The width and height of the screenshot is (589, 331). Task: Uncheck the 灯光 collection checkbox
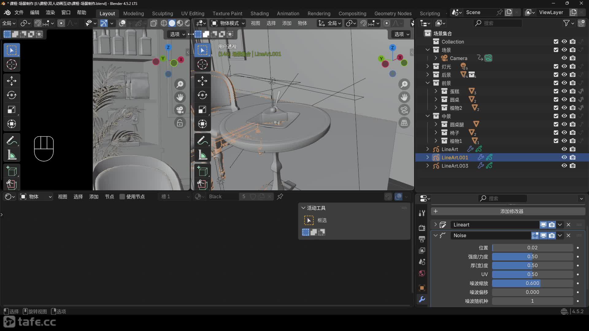pyautogui.click(x=556, y=67)
